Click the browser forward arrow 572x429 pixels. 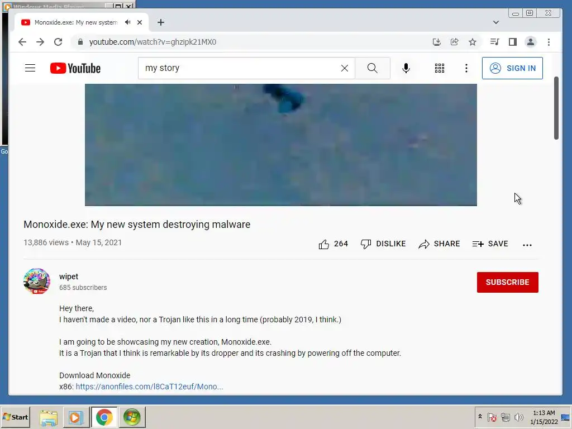point(40,42)
